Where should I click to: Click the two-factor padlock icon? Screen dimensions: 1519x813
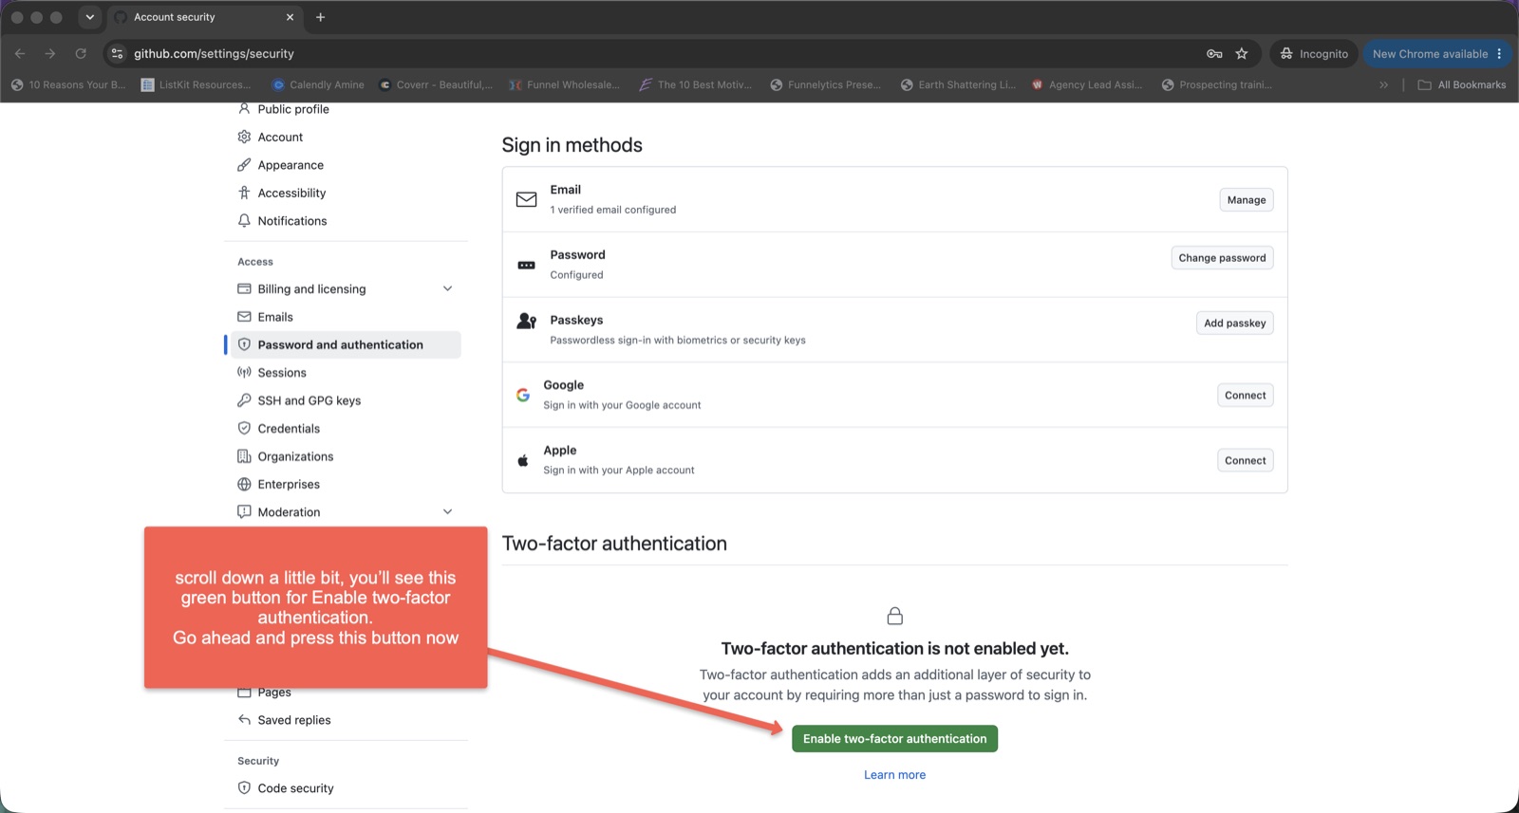[894, 616]
